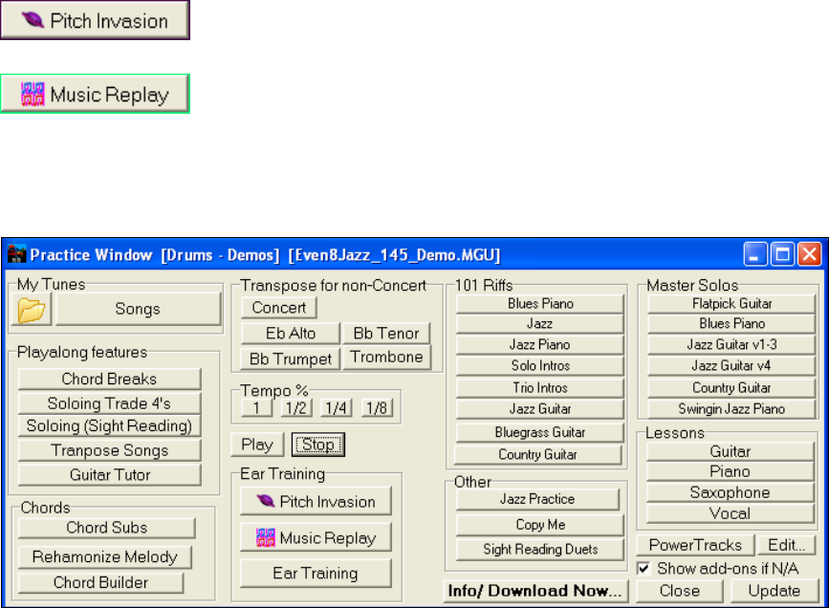
Task: Open Jazz Guitar in 101 Riffs
Action: point(540,409)
